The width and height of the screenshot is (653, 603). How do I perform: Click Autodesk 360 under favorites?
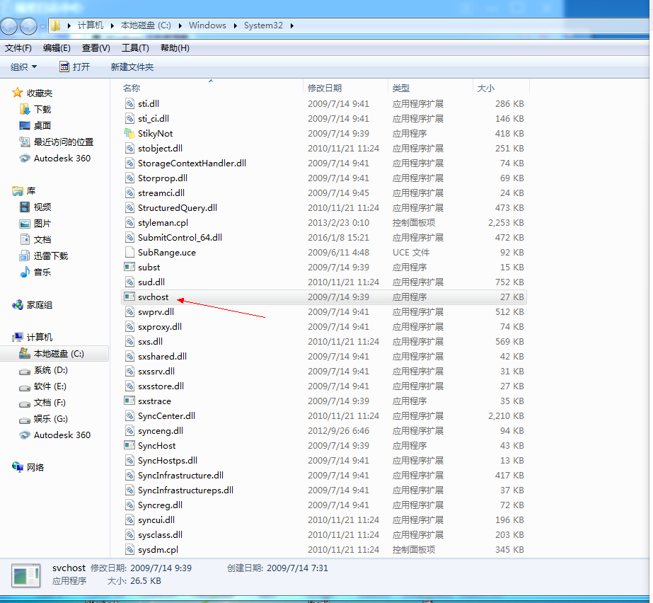(62, 158)
